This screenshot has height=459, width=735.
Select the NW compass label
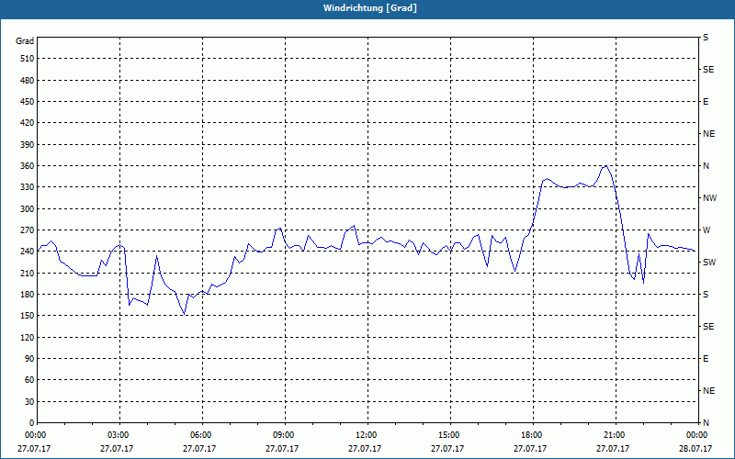click(709, 198)
